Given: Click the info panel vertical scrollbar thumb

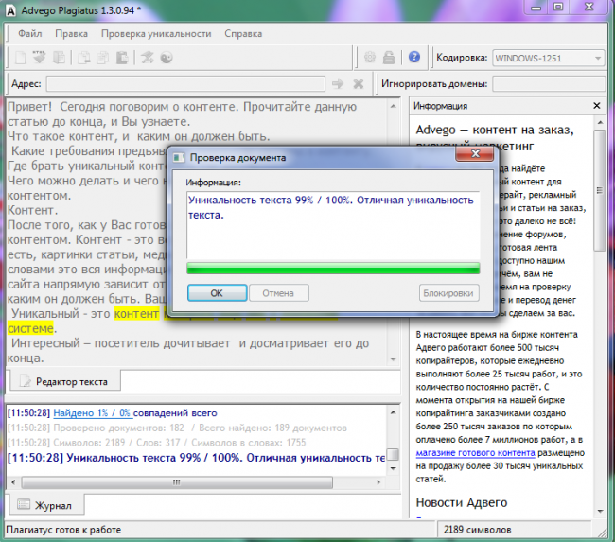Looking at the screenshot, I should click(600, 191).
